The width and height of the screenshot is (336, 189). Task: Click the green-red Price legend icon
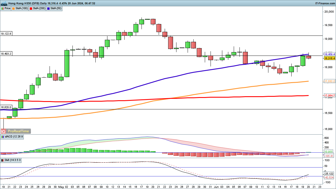(x=3, y=9)
